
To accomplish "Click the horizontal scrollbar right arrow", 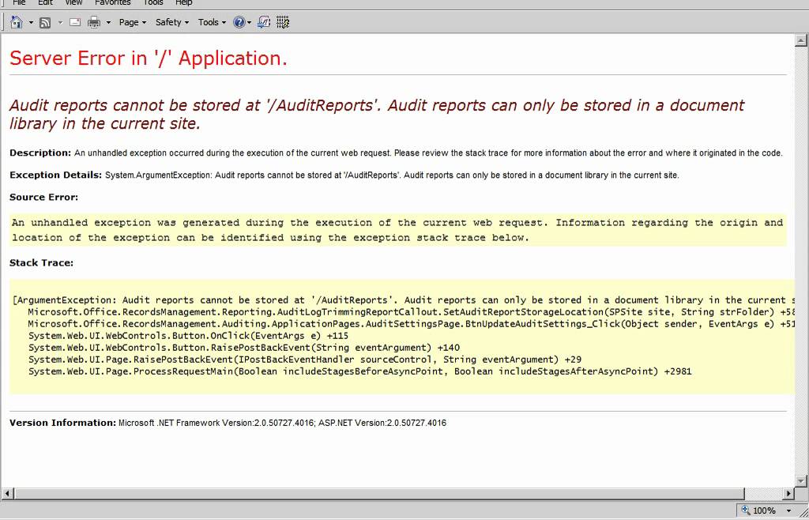I will (788, 494).
